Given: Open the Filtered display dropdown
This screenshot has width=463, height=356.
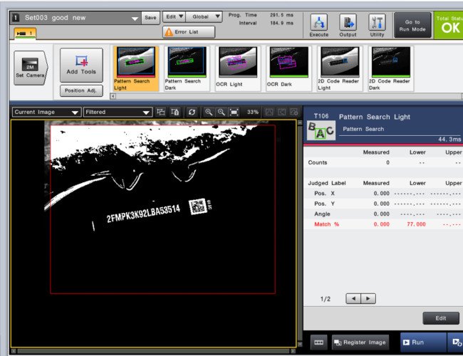Looking at the screenshot, I should (x=118, y=112).
